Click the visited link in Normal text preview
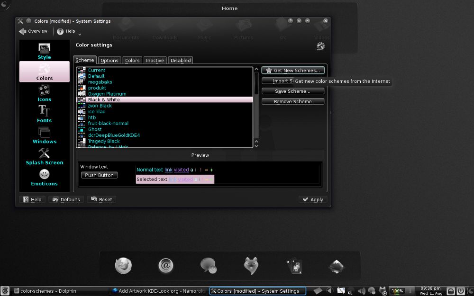 (182, 170)
